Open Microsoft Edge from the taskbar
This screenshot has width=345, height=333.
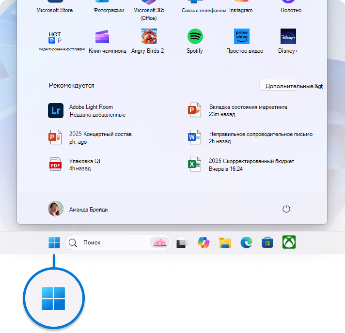246,242
